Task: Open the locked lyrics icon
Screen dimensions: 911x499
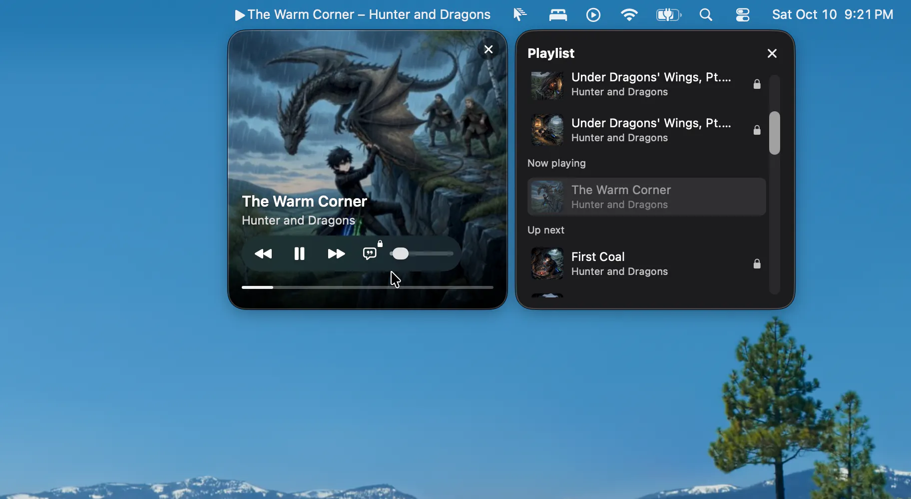Action: click(372, 252)
